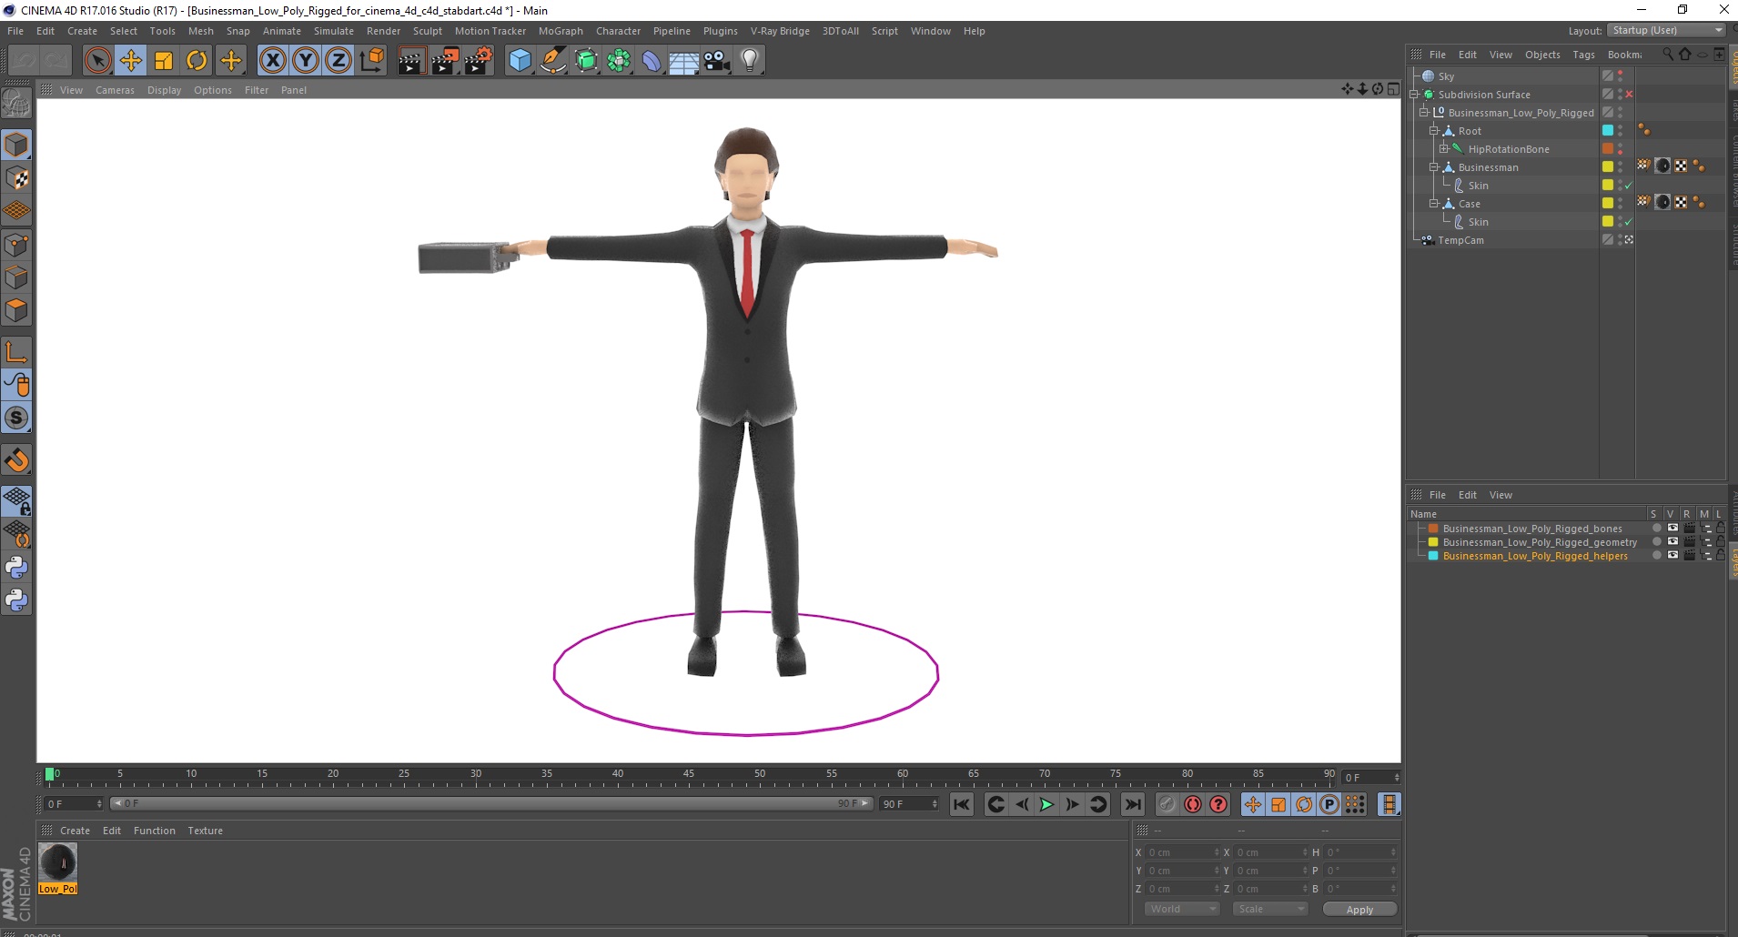Open the Deformer objects icon
Viewport: 1738px width, 937px height.
(x=652, y=61)
